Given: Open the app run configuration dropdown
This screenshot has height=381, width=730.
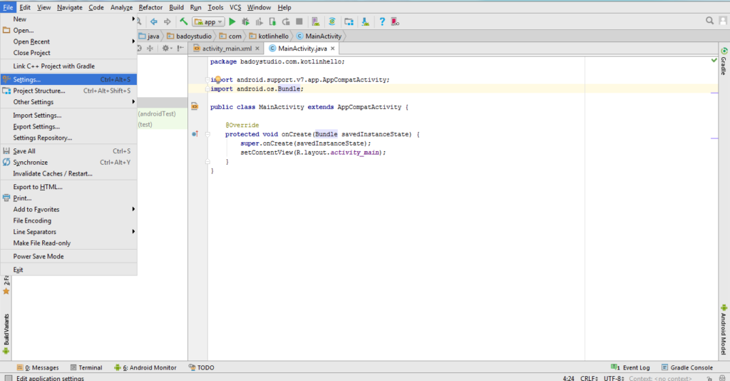Looking at the screenshot, I should pyautogui.click(x=208, y=21).
